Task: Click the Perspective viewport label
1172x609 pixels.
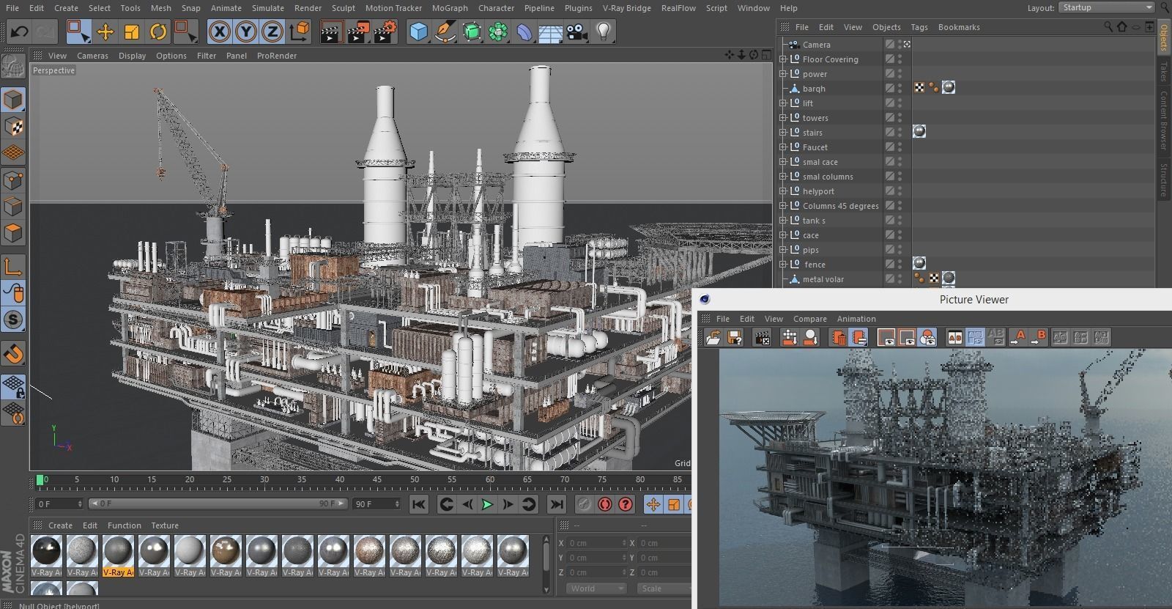Action: pyautogui.click(x=53, y=70)
